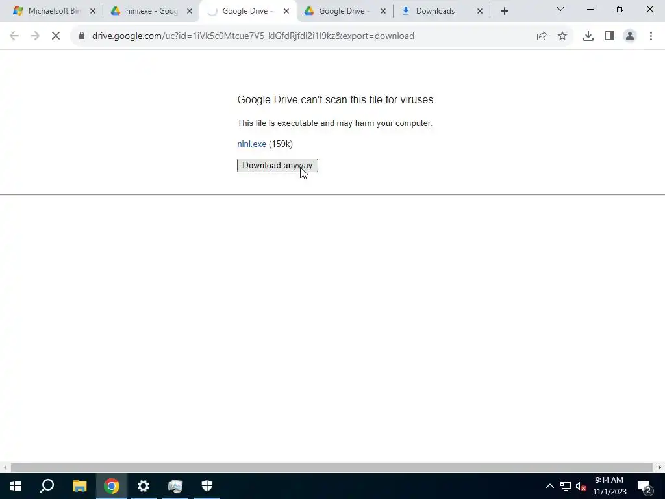Minimize the Chrome window
Viewport: 665px width, 499px height.
point(590,9)
